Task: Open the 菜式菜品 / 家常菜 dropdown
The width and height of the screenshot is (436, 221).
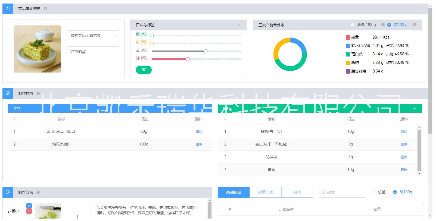Action: (93, 36)
